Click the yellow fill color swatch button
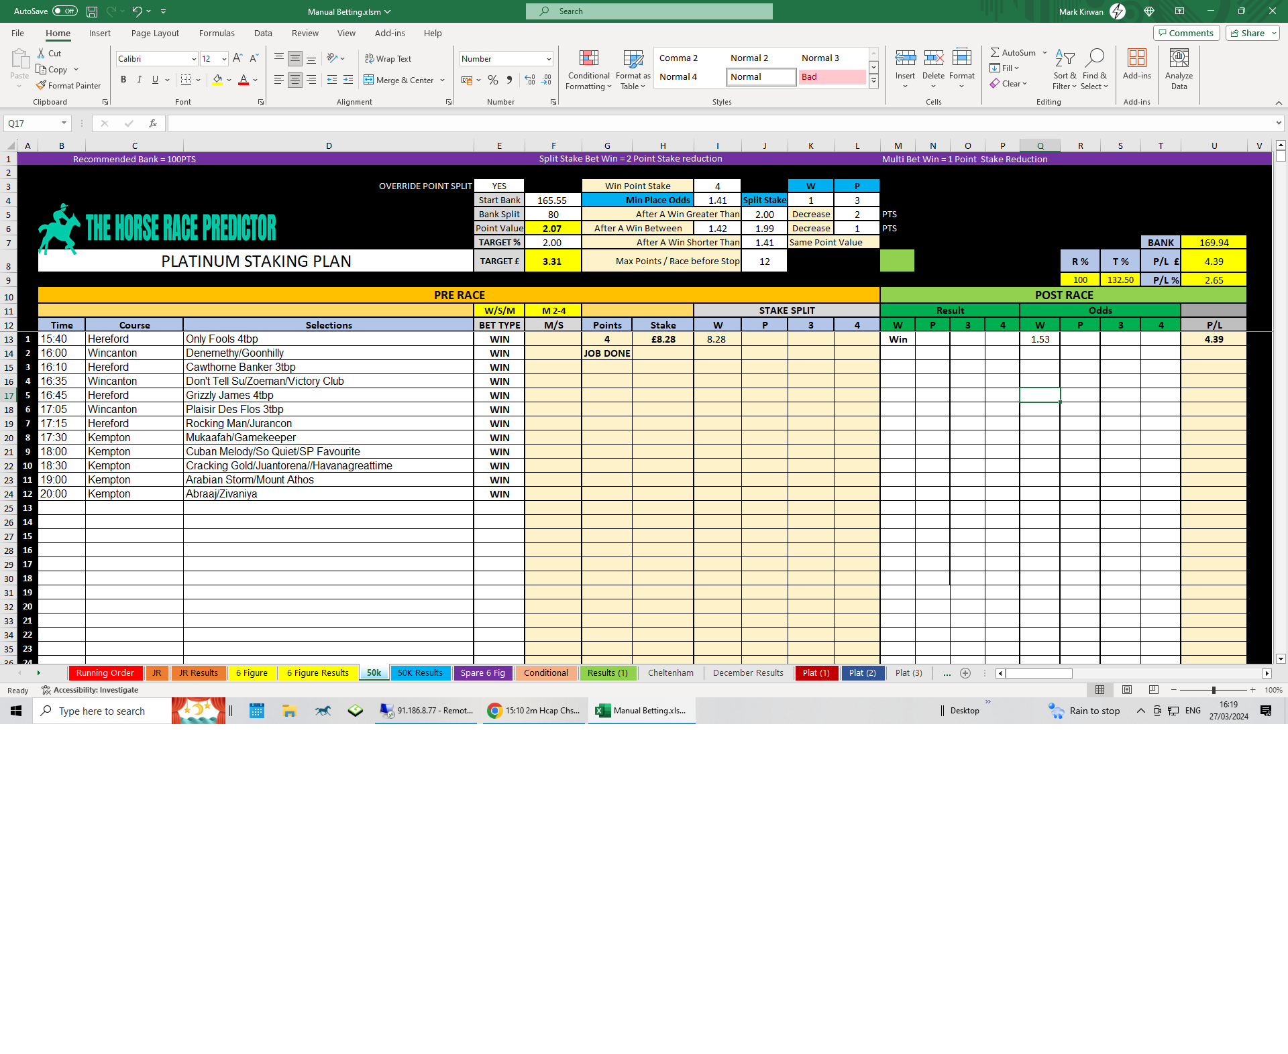The image size is (1288, 1054). 217,80
